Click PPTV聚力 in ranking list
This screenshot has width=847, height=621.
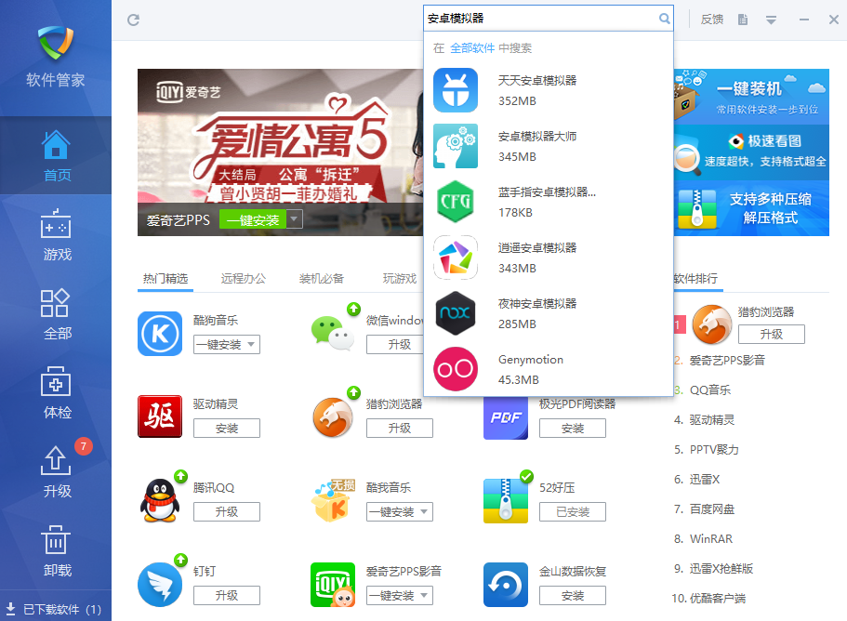coord(713,450)
